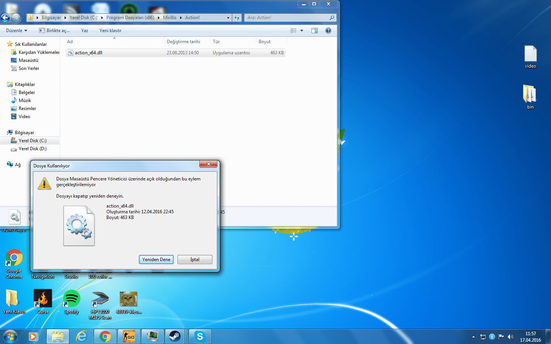Click the magnifier icon in the search box
This screenshot has width=551, height=344.
coord(332,18)
